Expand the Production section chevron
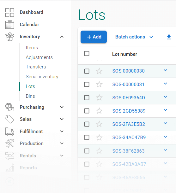 62,143
